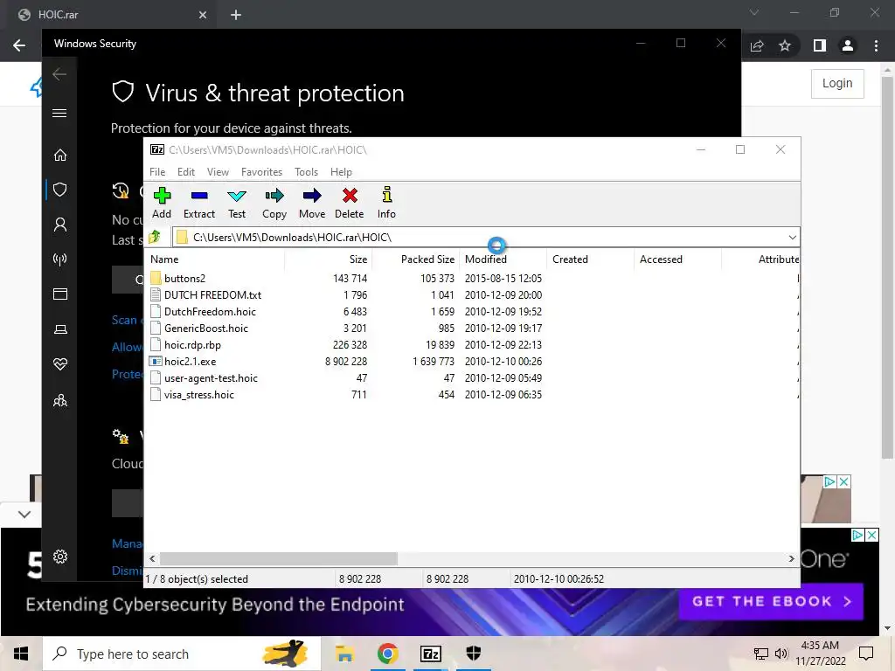The height and width of the screenshot is (671, 895).
Task: Open a new Chrome tab
Action: pos(236,15)
